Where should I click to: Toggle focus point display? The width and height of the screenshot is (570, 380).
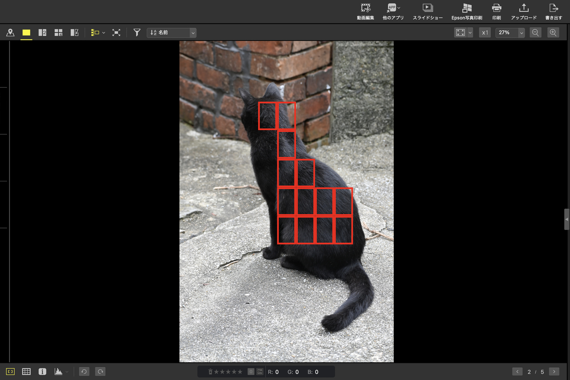[10, 372]
